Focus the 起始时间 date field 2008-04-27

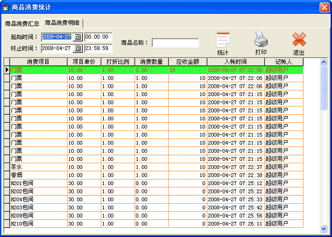coord(57,37)
